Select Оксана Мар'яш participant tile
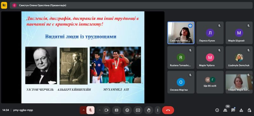Image resolution: width=254 pixels, height=116 pixels. (x=181, y=82)
